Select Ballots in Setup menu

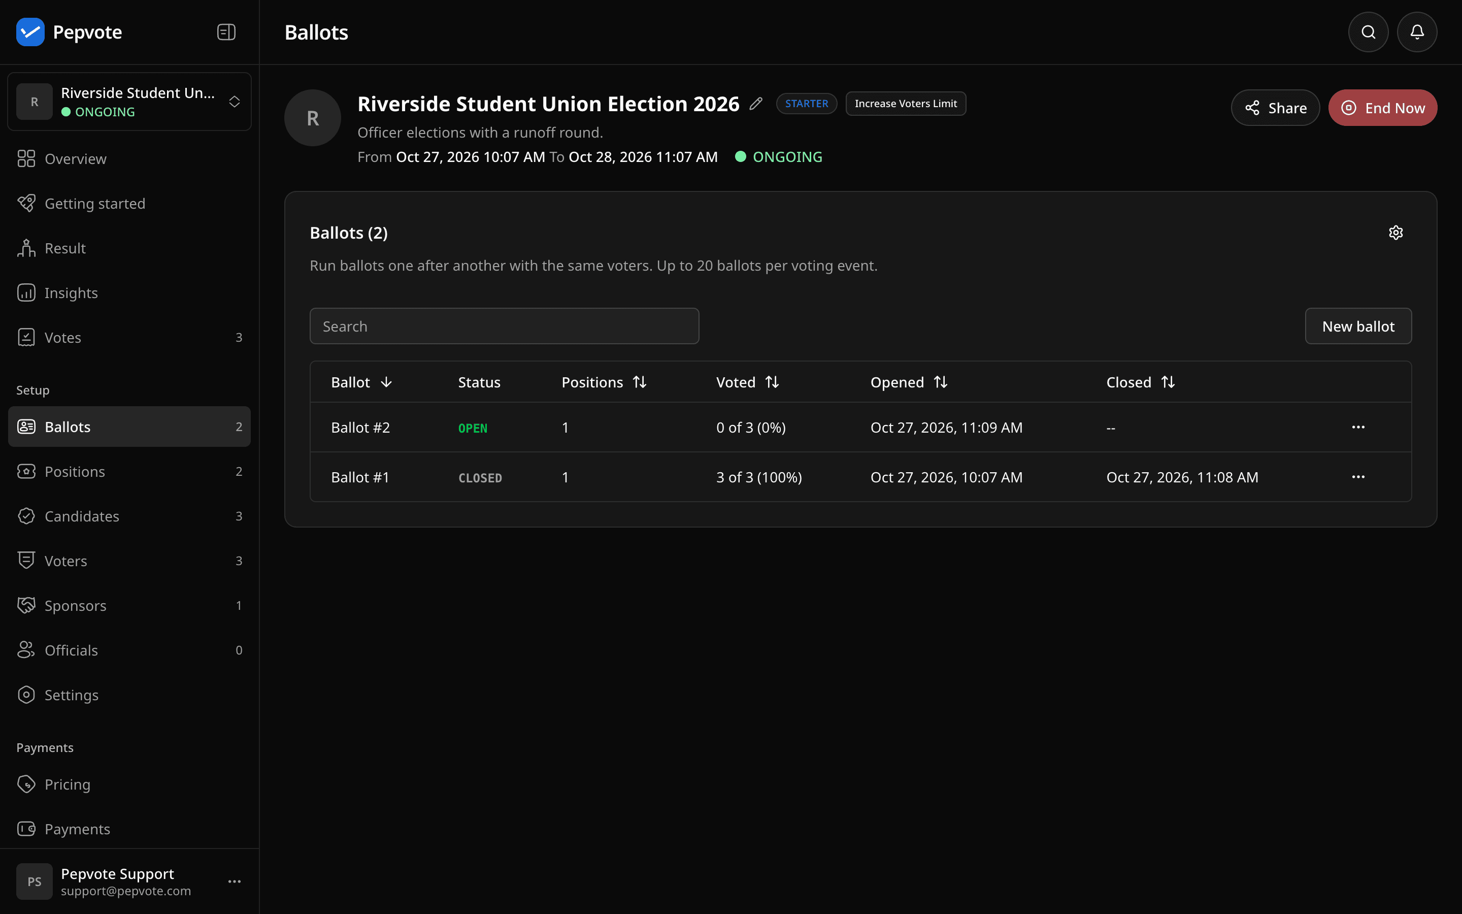pos(129,427)
